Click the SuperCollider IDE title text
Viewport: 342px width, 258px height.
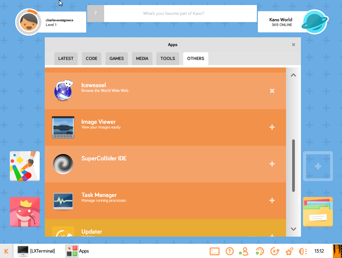[104, 158]
